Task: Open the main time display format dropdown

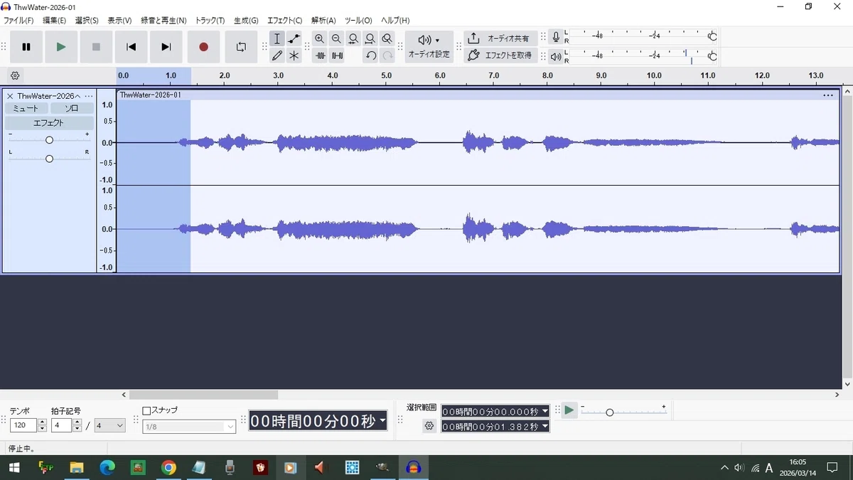Action: (382, 420)
